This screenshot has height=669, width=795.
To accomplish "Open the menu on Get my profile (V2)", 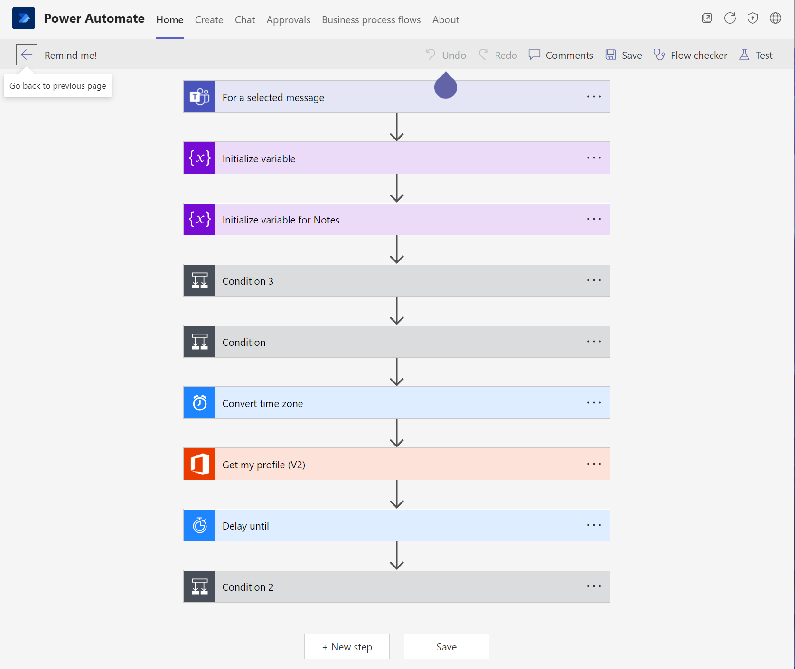I will (593, 464).
